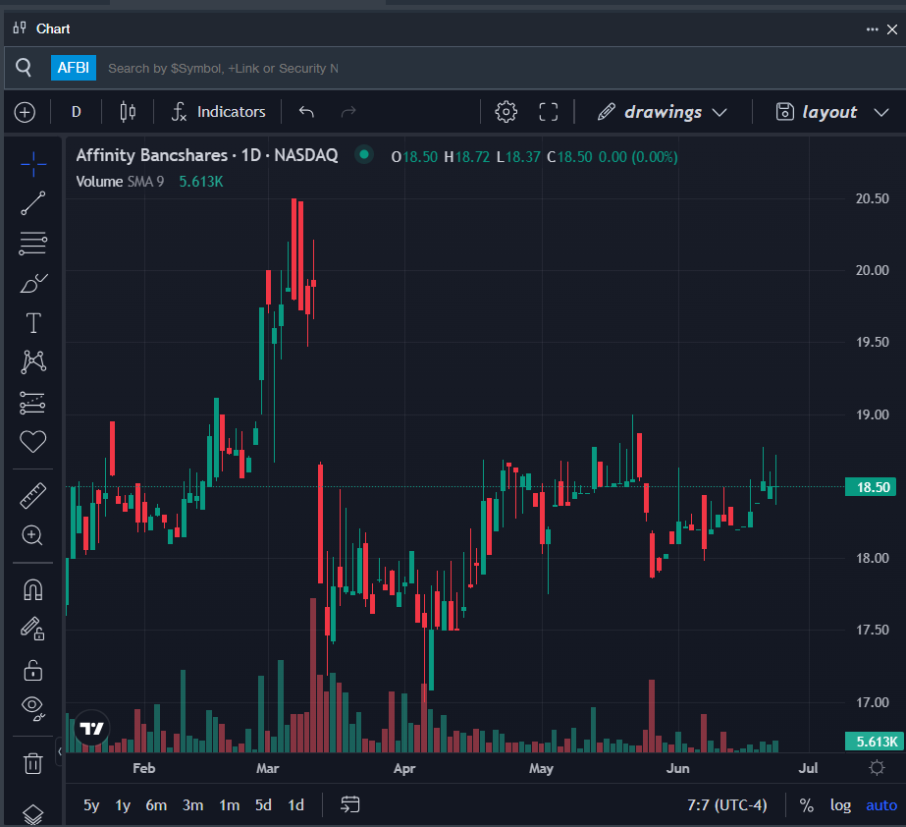Open the Fibonacci retracement tools
The width and height of the screenshot is (906, 827).
click(33, 244)
